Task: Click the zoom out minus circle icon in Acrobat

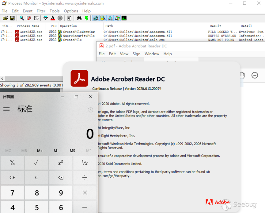Action: 255,75
